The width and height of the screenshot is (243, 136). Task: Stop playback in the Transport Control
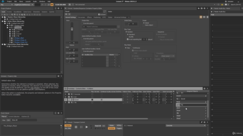click(76, 127)
